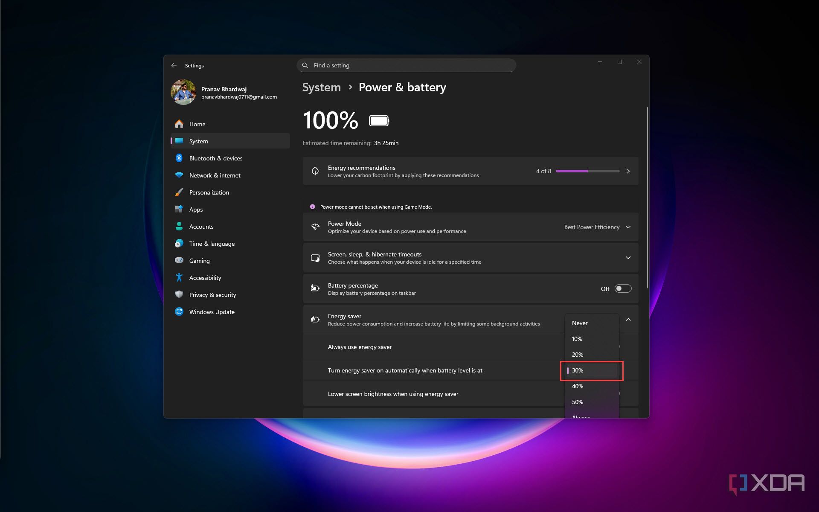Screen dimensions: 819x512
Task: Click the Energy recommendations progress bar
Action: [587, 171]
